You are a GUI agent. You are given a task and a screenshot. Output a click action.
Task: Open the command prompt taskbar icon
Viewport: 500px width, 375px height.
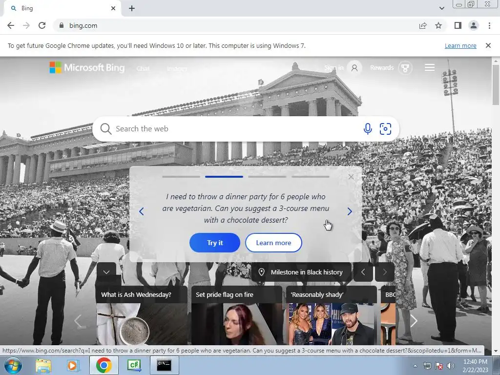(x=164, y=365)
